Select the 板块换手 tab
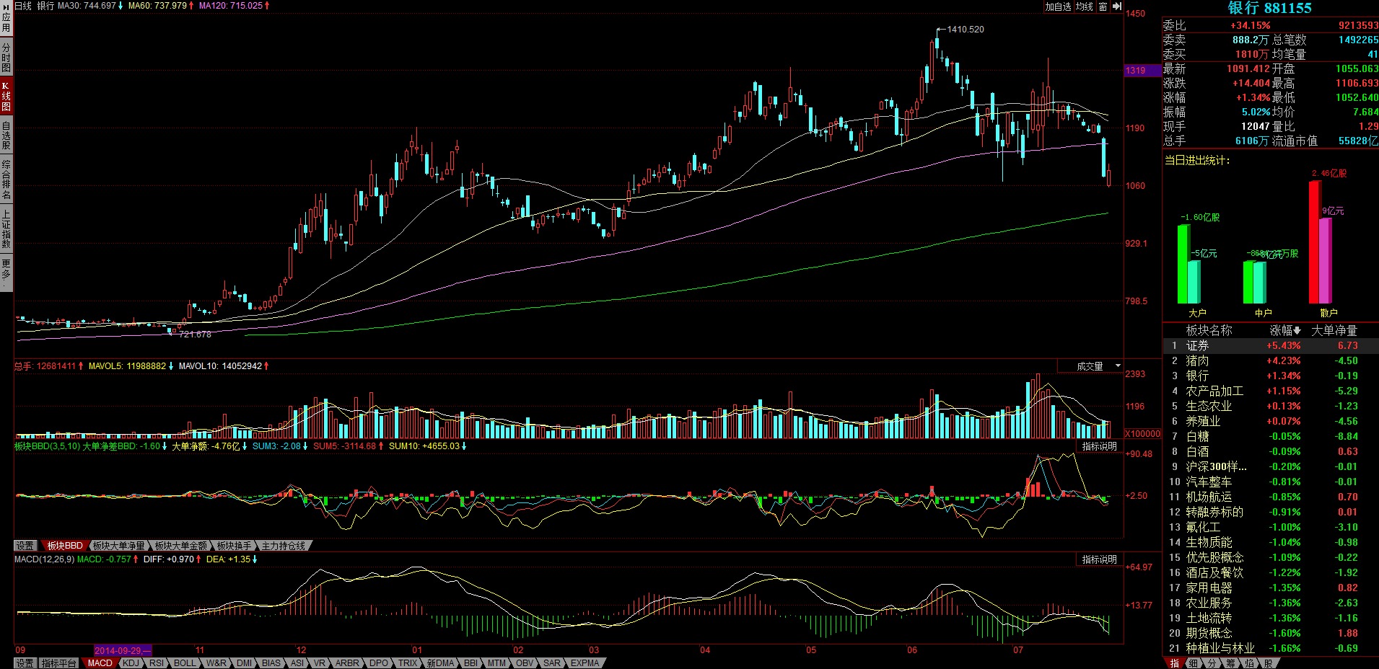The width and height of the screenshot is (1379, 669). pos(235,546)
